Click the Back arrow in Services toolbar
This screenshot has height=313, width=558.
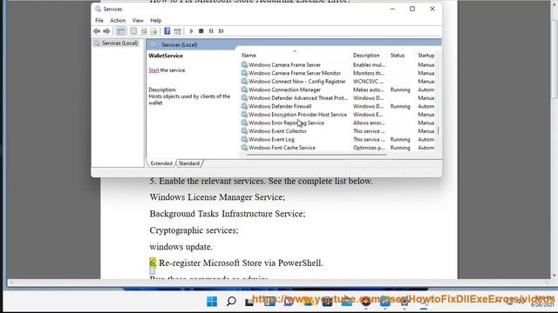pyautogui.click(x=97, y=31)
